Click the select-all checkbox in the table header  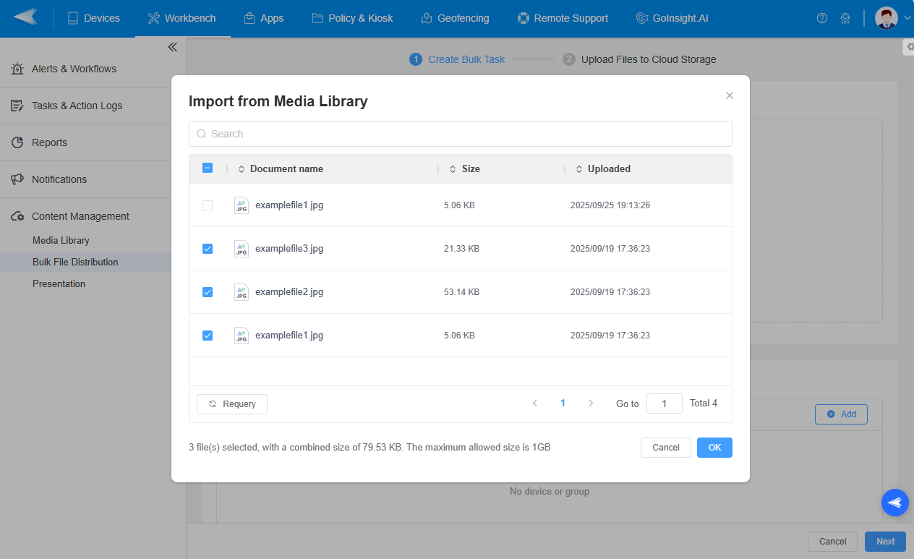click(208, 168)
